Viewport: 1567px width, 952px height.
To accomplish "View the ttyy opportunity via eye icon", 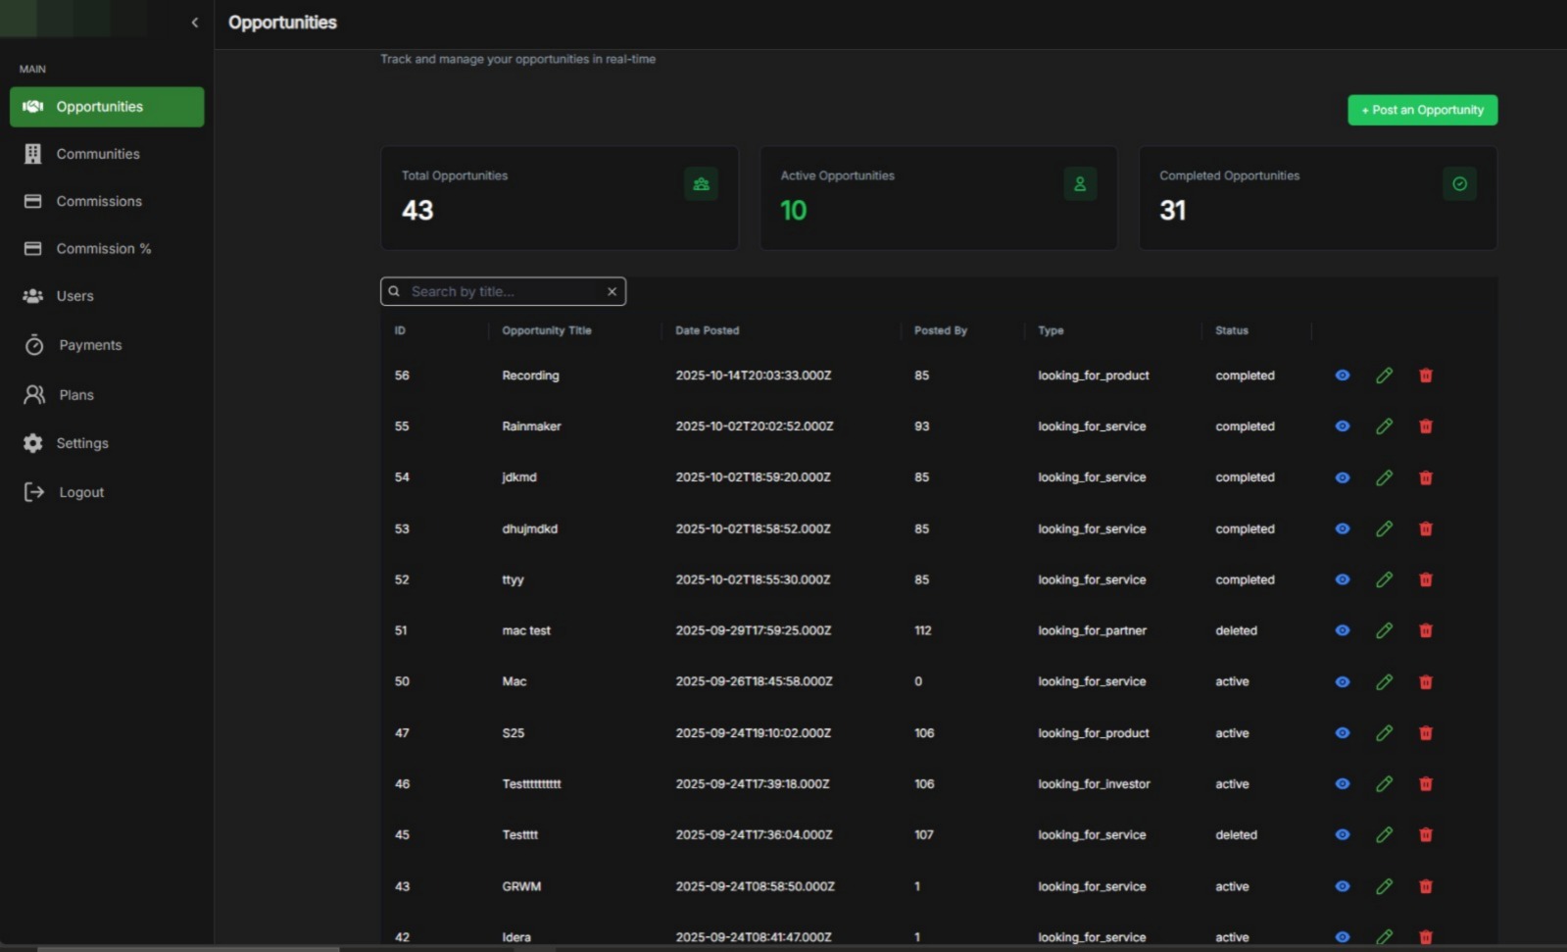I will (1343, 579).
